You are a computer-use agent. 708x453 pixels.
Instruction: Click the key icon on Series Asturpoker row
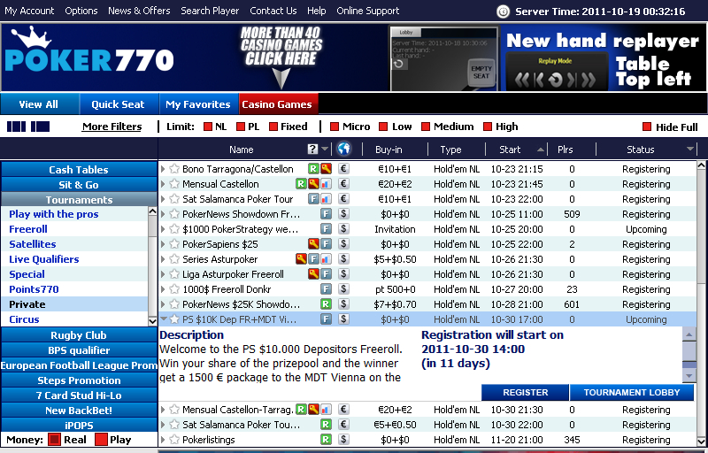301,259
